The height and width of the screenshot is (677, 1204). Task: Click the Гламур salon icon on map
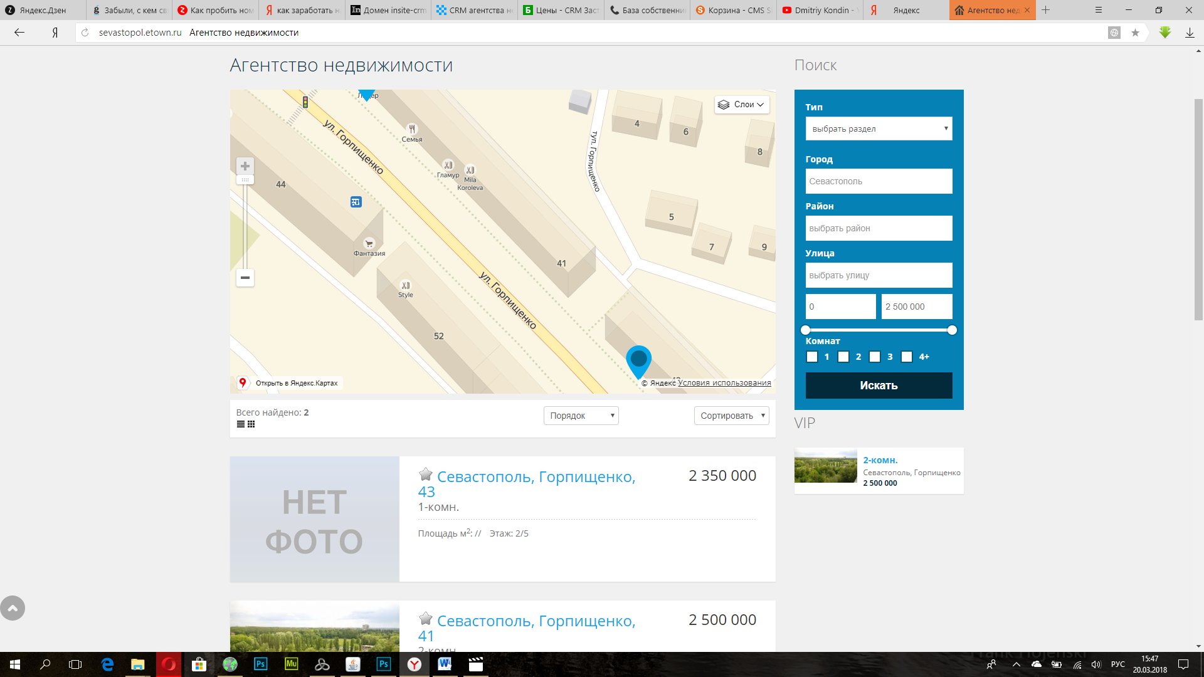click(x=448, y=165)
